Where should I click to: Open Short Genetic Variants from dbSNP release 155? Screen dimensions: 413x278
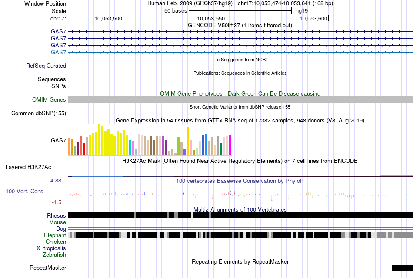(240, 107)
